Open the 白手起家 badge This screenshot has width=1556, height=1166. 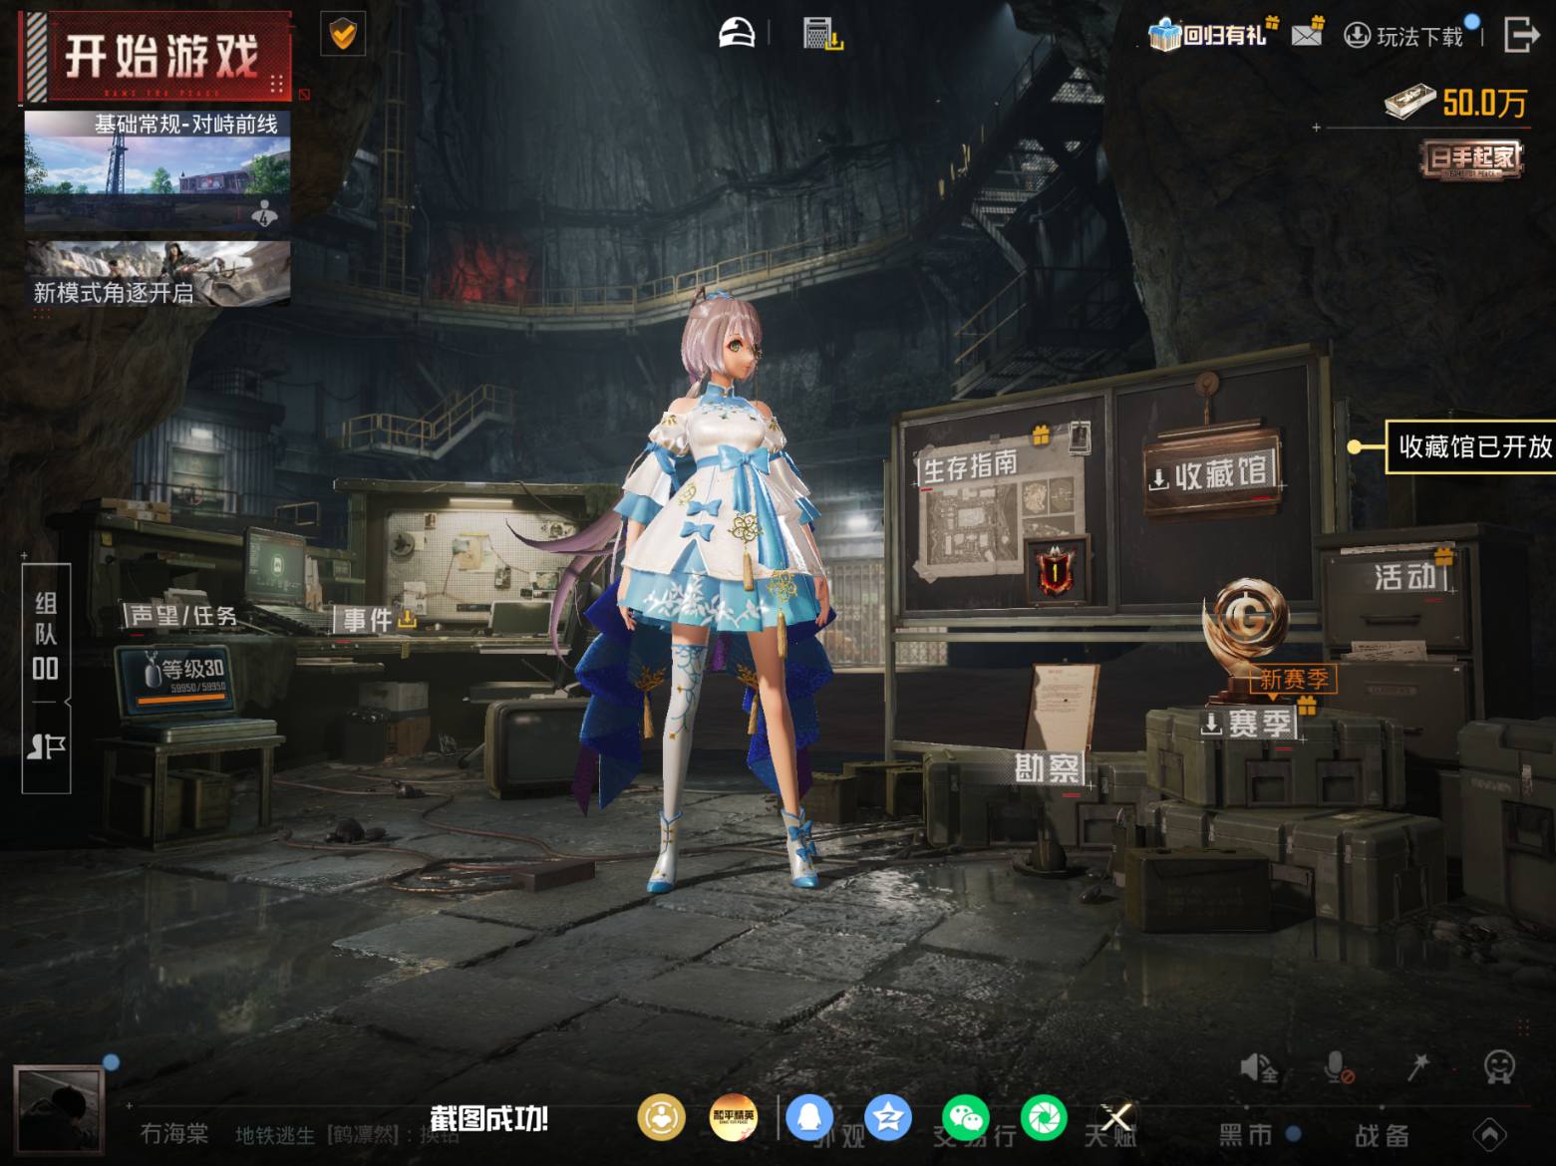click(1473, 159)
